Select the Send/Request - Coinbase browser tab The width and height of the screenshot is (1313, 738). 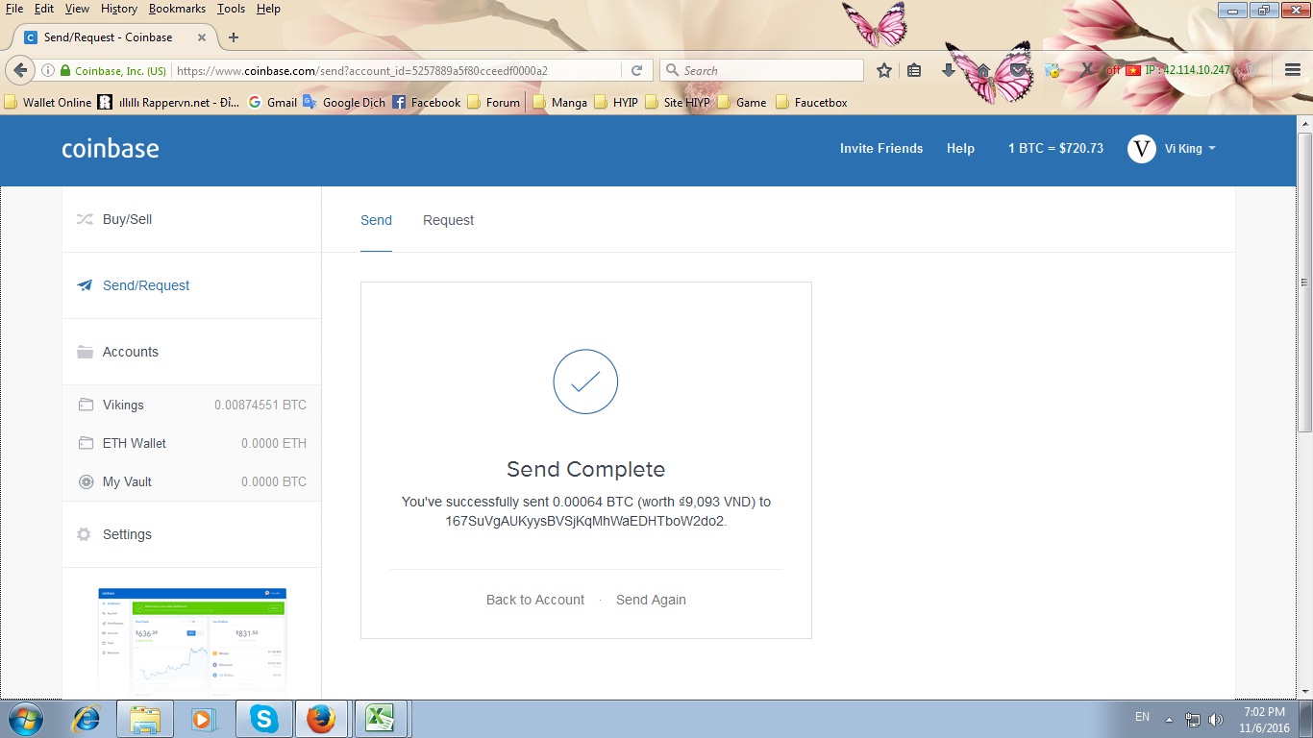(x=114, y=37)
